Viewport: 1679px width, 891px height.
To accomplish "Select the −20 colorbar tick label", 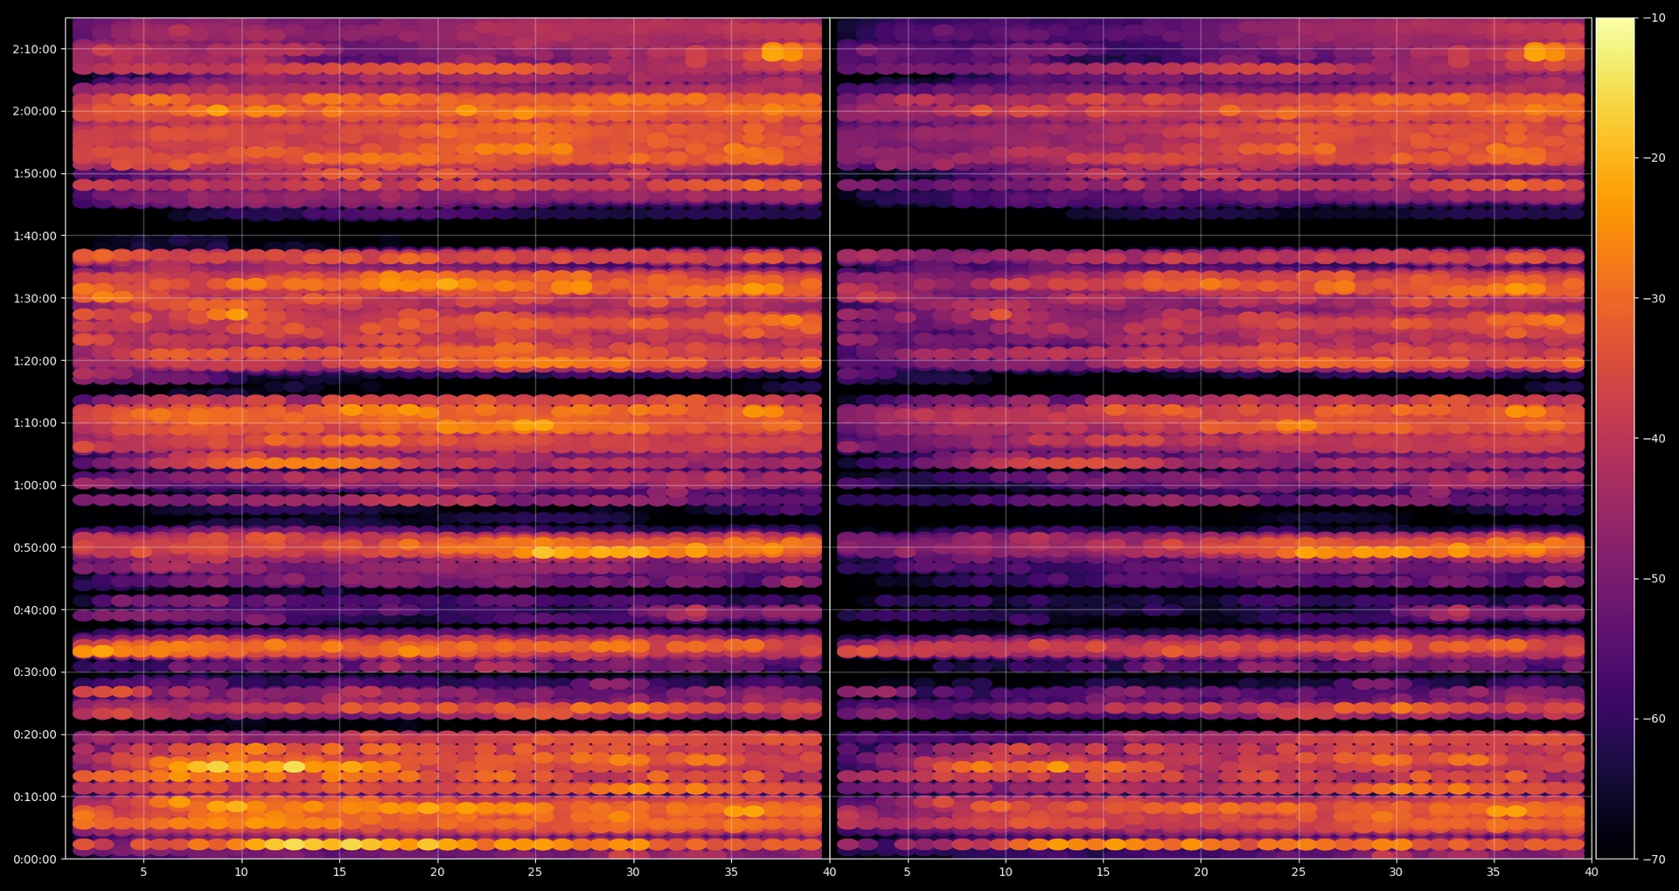I will point(1655,158).
